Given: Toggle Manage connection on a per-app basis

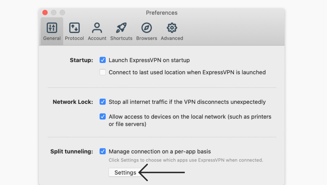Looking at the screenshot, I should click(103, 151).
